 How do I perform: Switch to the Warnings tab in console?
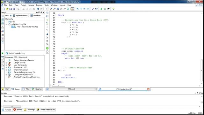(x=29, y=110)
